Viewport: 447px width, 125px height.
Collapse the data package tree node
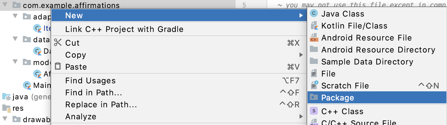15,39
